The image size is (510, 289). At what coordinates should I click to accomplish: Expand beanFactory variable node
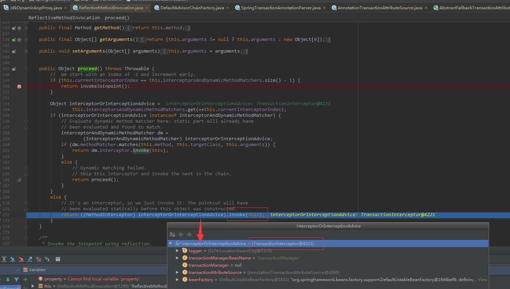[177, 279]
